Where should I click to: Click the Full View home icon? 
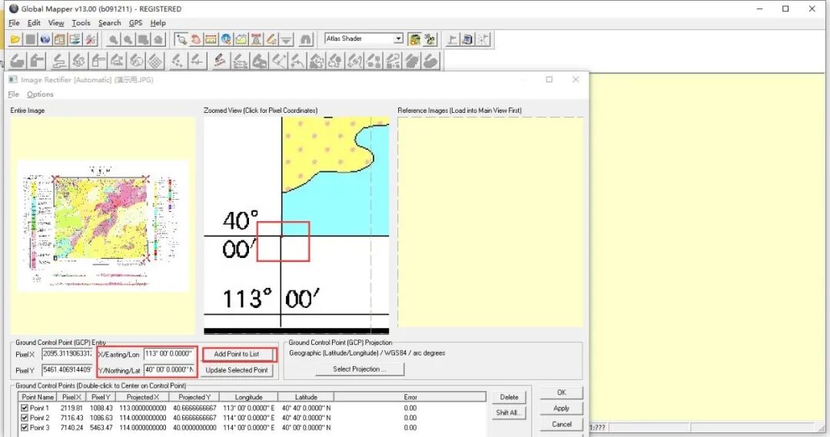click(x=158, y=40)
